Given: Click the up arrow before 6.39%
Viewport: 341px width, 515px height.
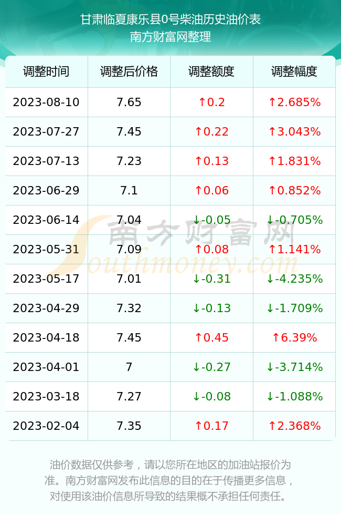Looking at the screenshot, I should [x=276, y=338].
